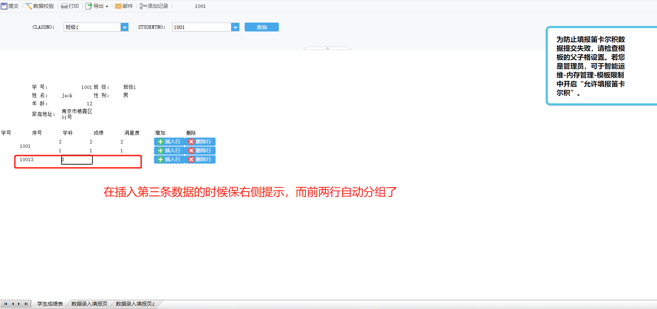Click the 邮件 mail toolbar button
Image resolution: width=657 pixels, height=309 pixels.
coord(124,6)
